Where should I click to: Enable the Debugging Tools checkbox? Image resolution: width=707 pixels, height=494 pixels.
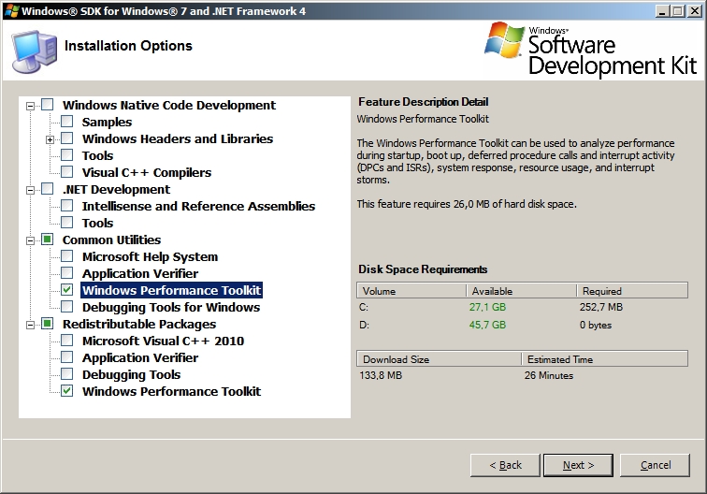tap(66, 374)
